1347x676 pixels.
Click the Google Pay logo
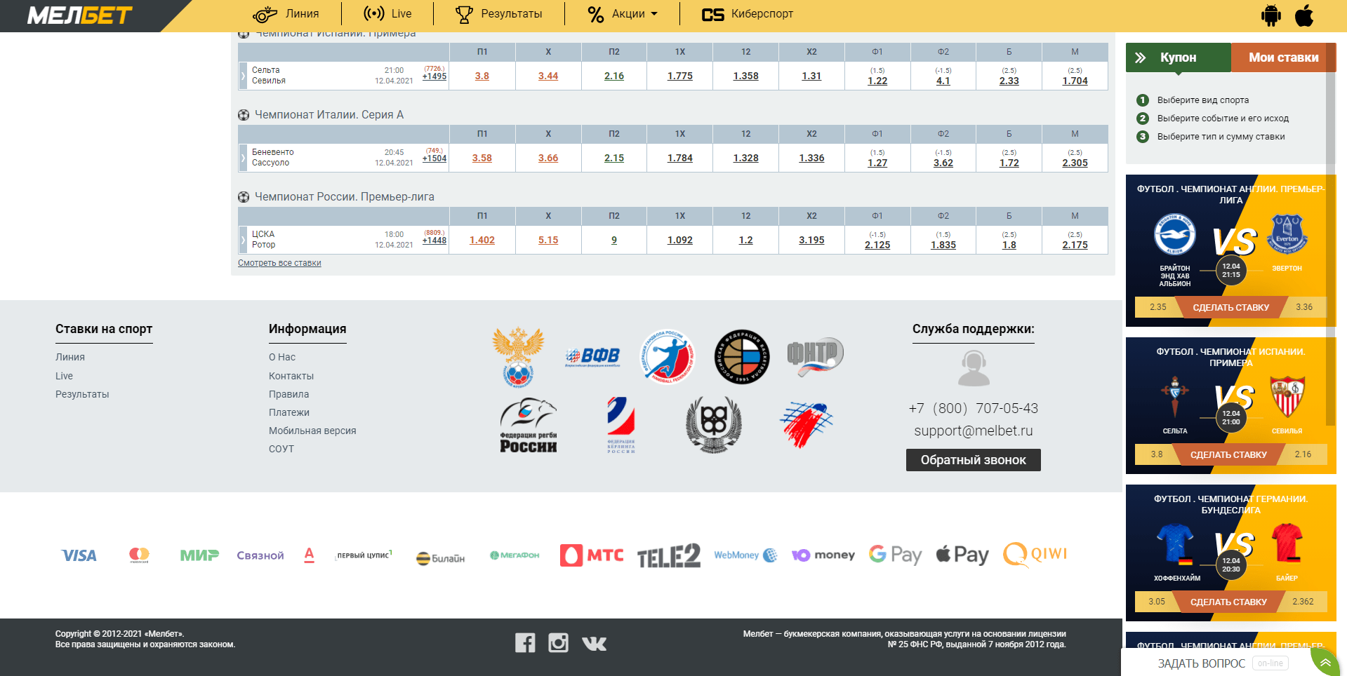point(895,555)
